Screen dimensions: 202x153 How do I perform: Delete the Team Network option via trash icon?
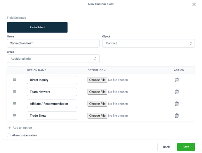point(177,92)
